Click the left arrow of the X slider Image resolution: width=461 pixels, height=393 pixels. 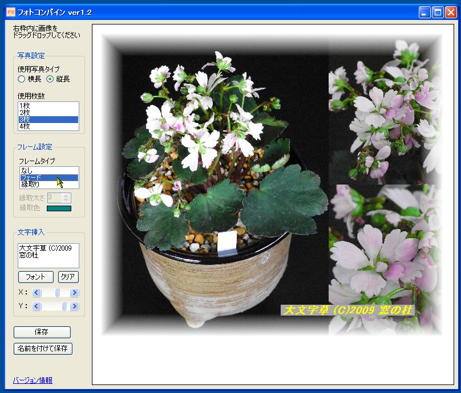coord(38,293)
